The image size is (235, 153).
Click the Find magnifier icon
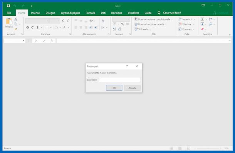point(211,24)
